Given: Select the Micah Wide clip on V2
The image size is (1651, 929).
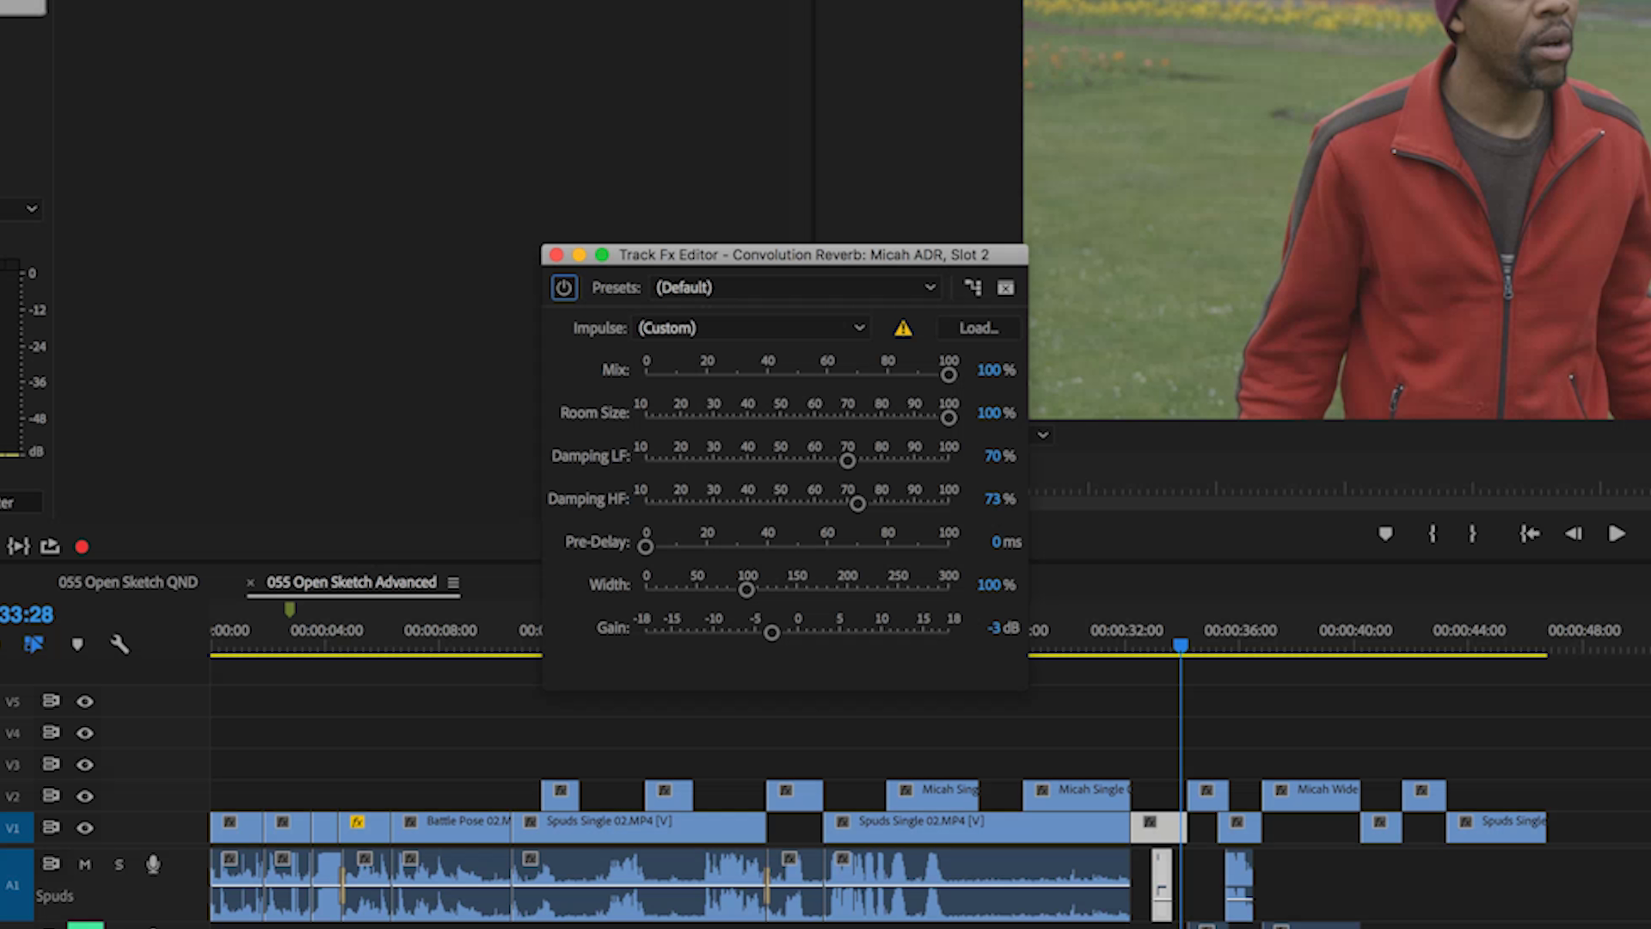Looking at the screenshot, I should 1310,796.
